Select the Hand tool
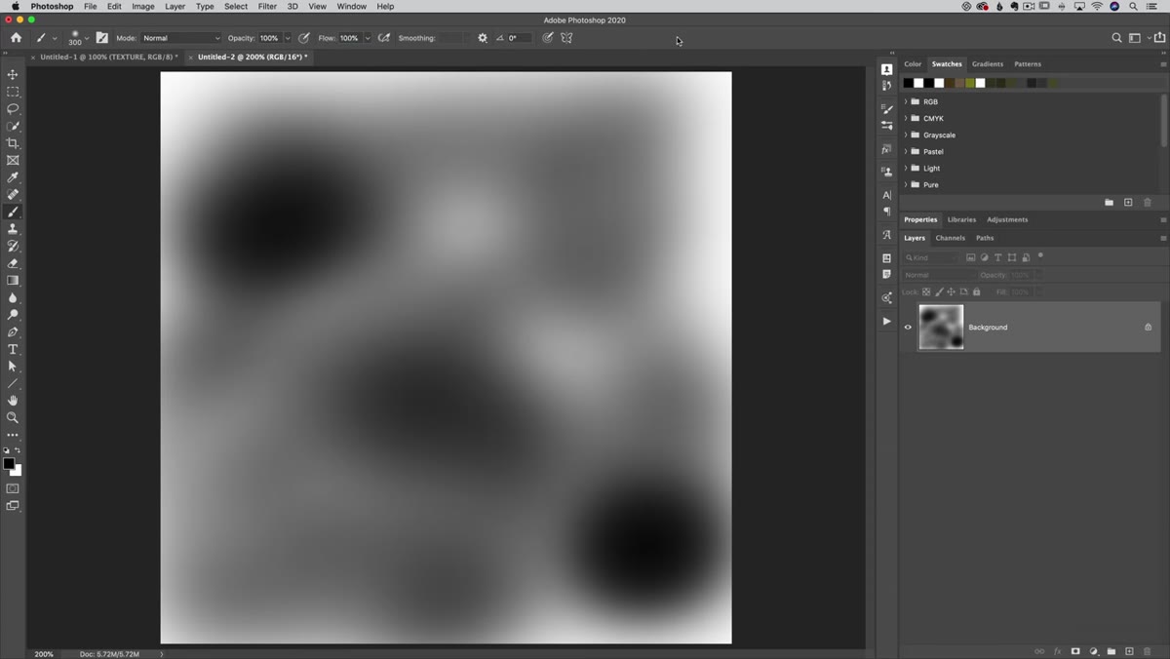 pyautogui.click(x=13, y=401)
